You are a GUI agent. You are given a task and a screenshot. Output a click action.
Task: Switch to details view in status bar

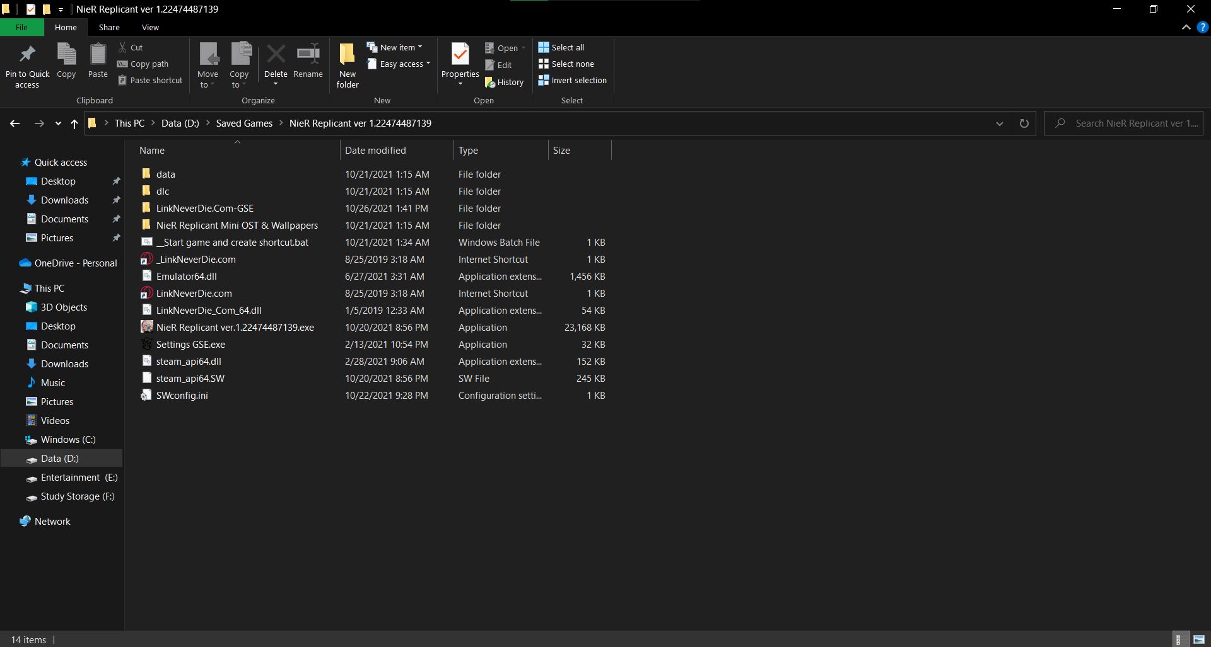point(1179,639)
